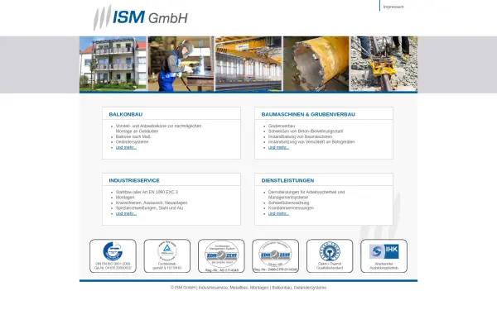Click 'Dienstleistungen für Arbeitssicherheit' item
Viewport: 497px width, 310px height.
[x=306, y=194]
